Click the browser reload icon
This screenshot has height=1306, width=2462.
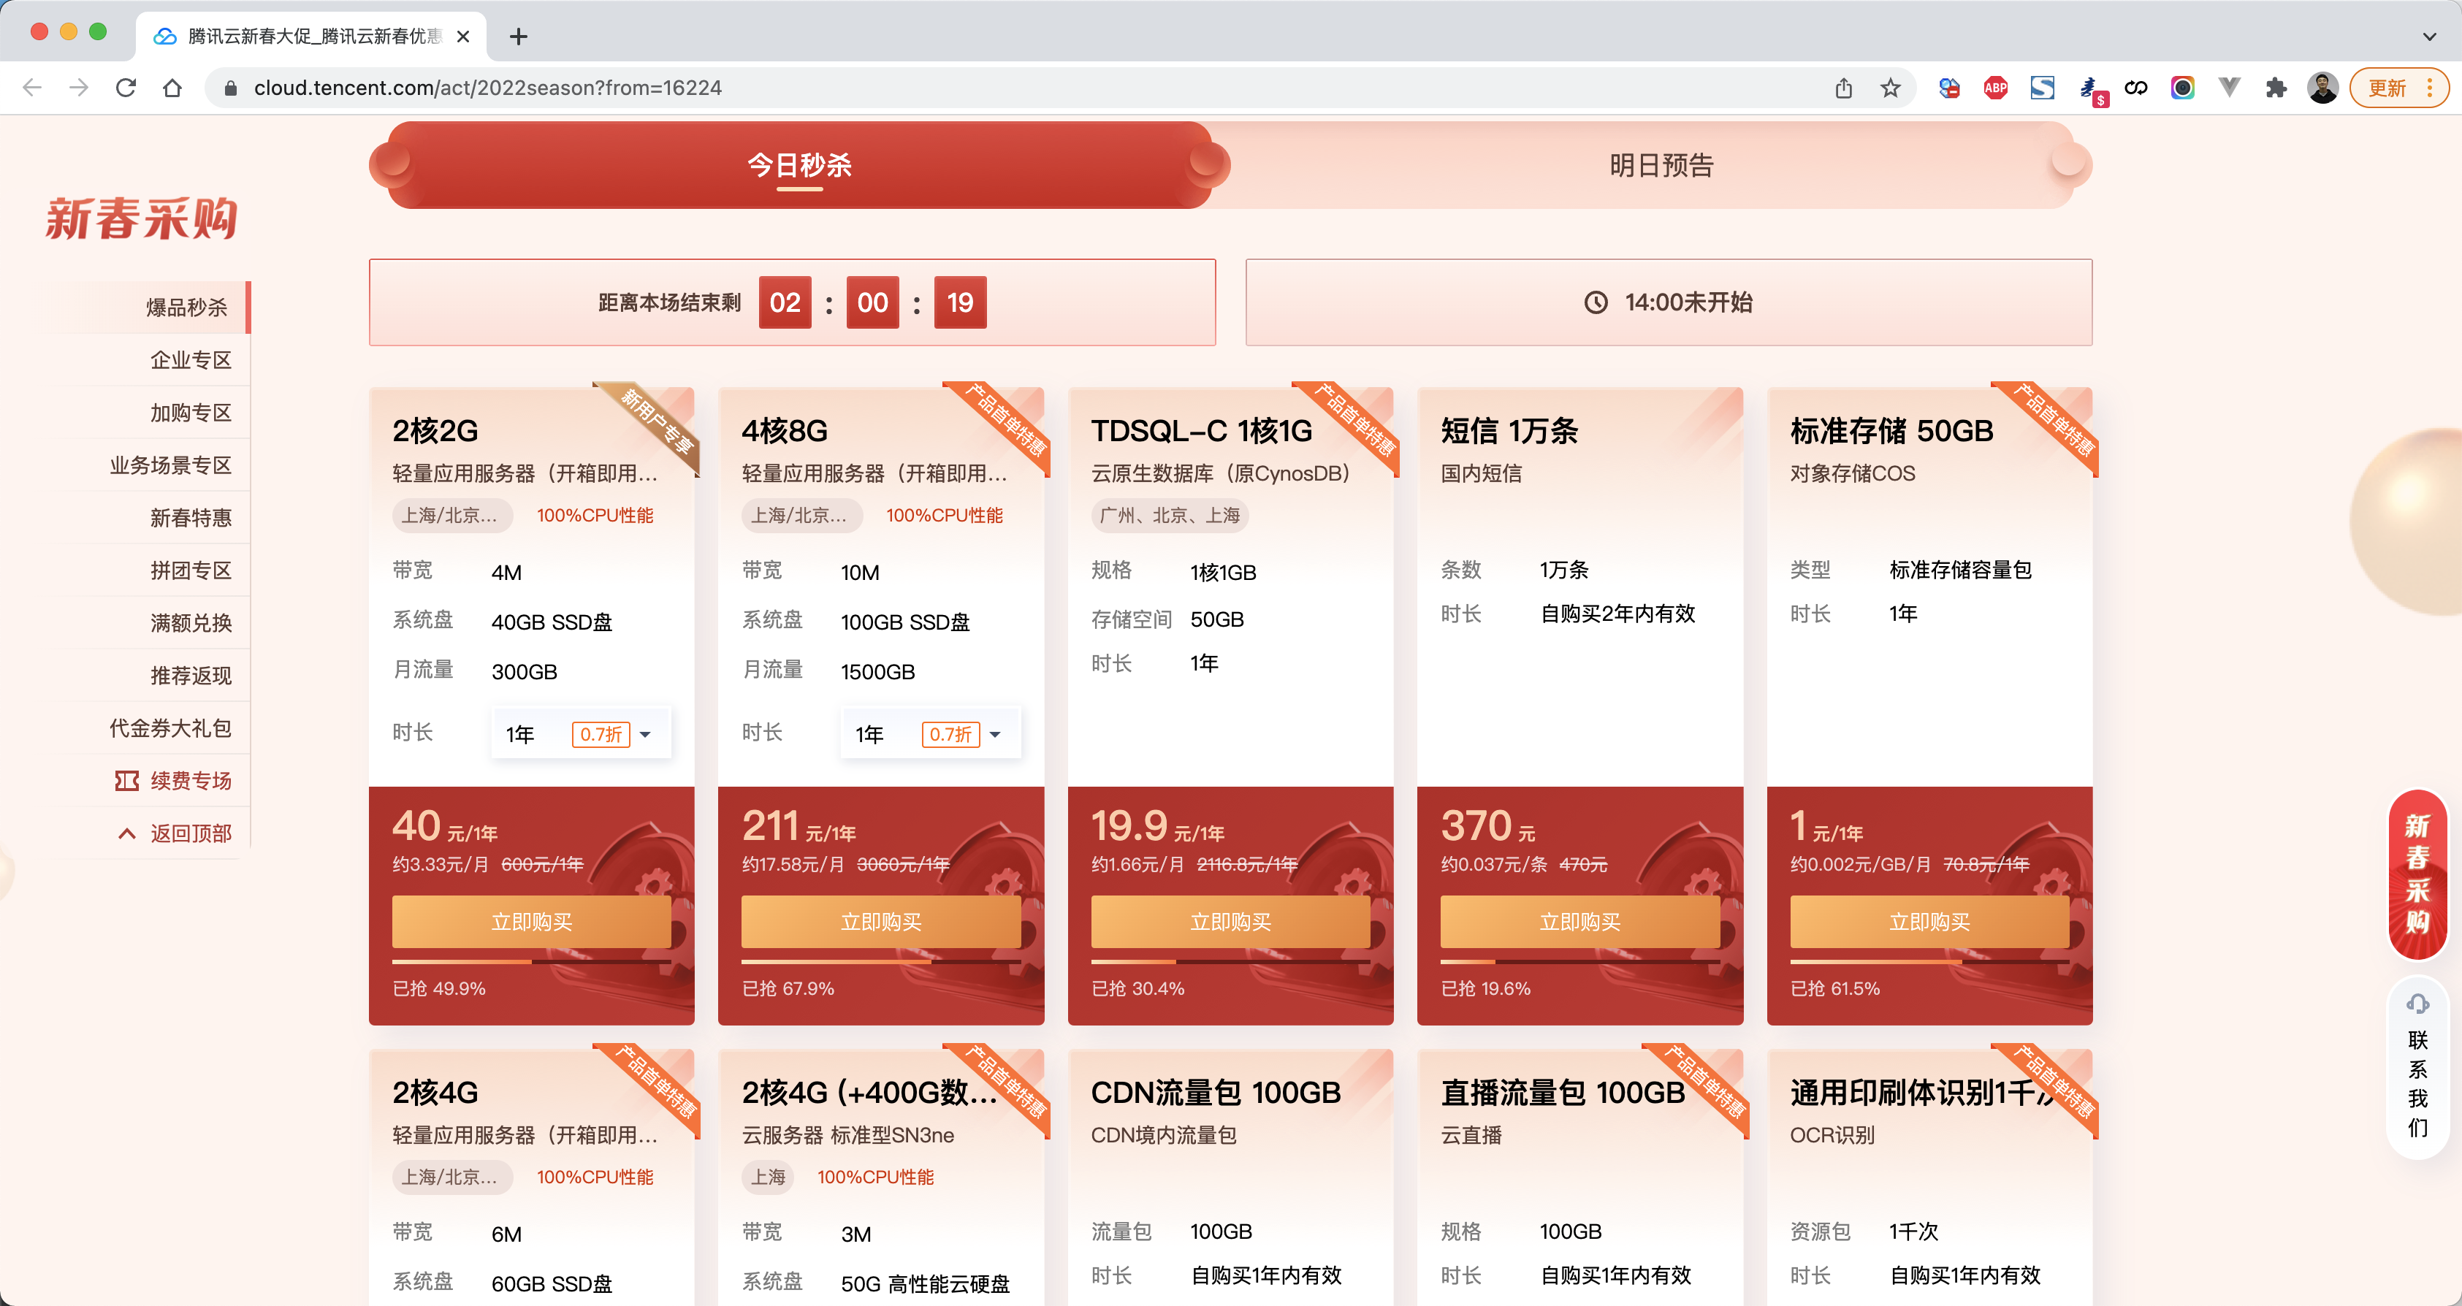pyautogui.click(x=125, y=88)
